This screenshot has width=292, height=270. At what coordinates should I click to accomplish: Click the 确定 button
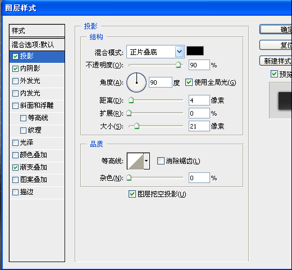[276, 29]
